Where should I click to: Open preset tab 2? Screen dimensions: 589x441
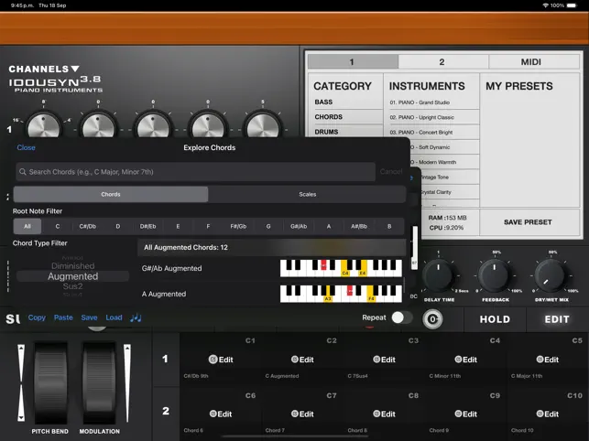click(442, 61)
